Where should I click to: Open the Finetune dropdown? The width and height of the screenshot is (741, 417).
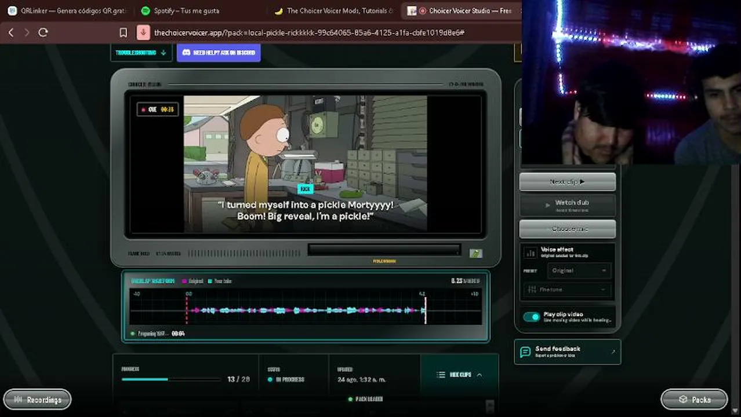click(x=568, y=289)
